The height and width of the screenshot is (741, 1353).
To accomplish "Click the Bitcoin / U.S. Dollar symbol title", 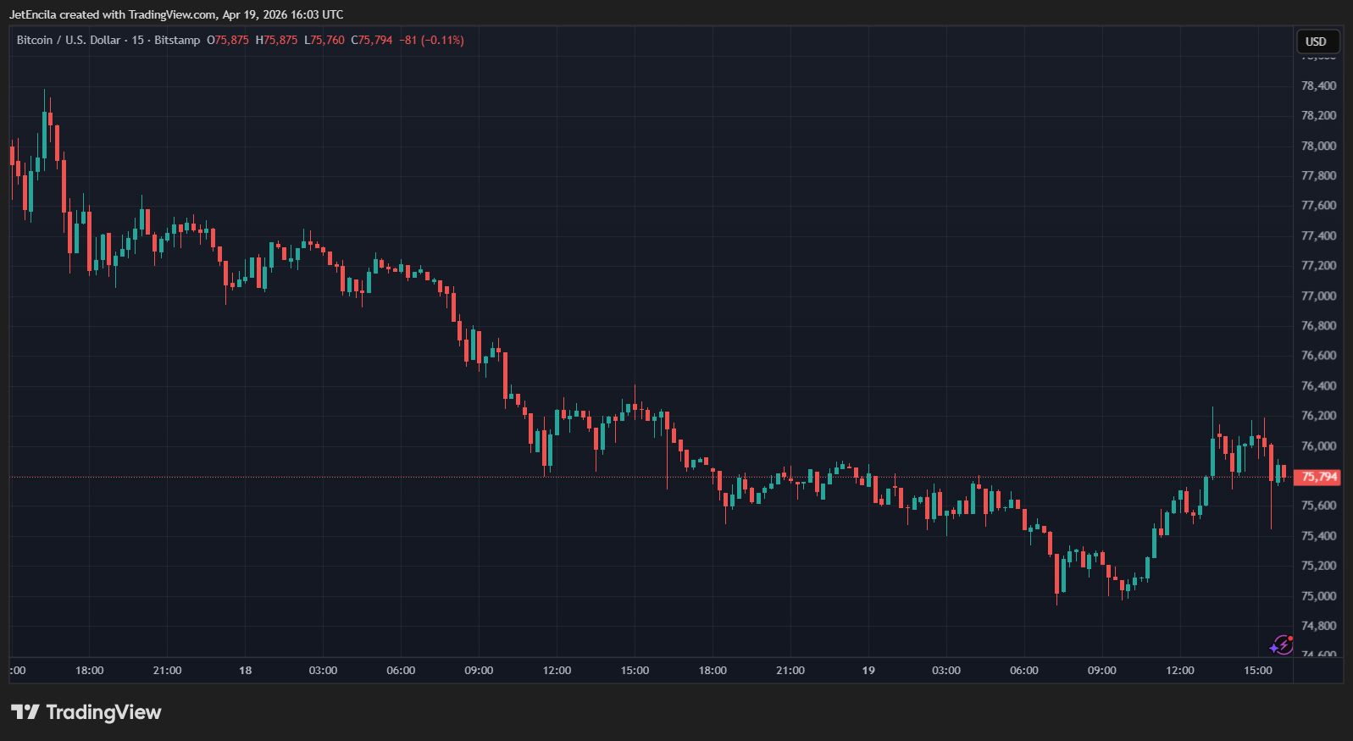I will (69, 40).
